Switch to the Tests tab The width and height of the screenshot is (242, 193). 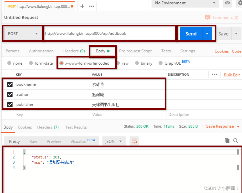tap(166, 51)
